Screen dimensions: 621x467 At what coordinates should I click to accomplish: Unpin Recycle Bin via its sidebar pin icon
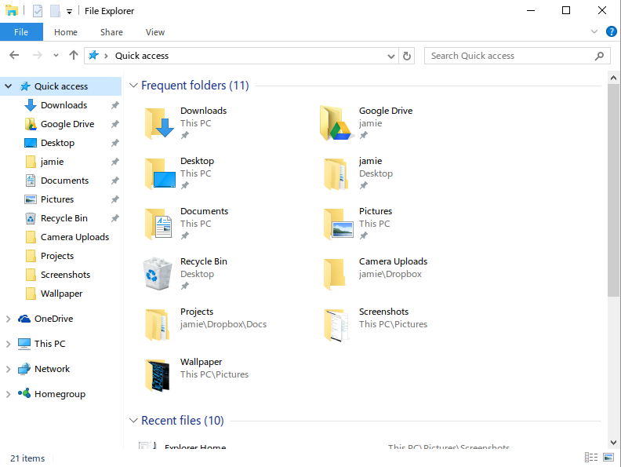(114, 218)
